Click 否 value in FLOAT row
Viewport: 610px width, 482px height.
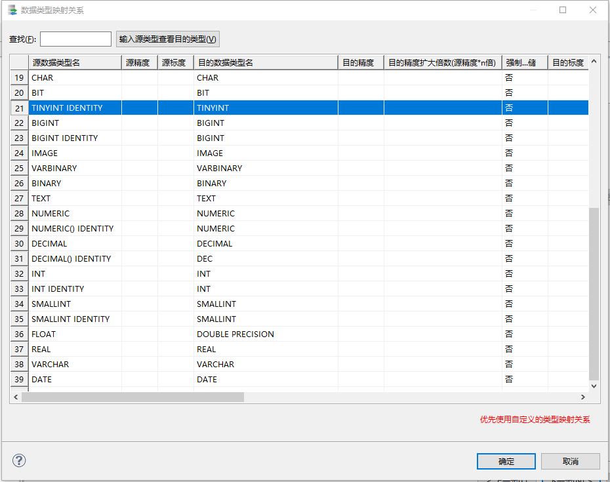pyautogui.click(x=509, y=334)
